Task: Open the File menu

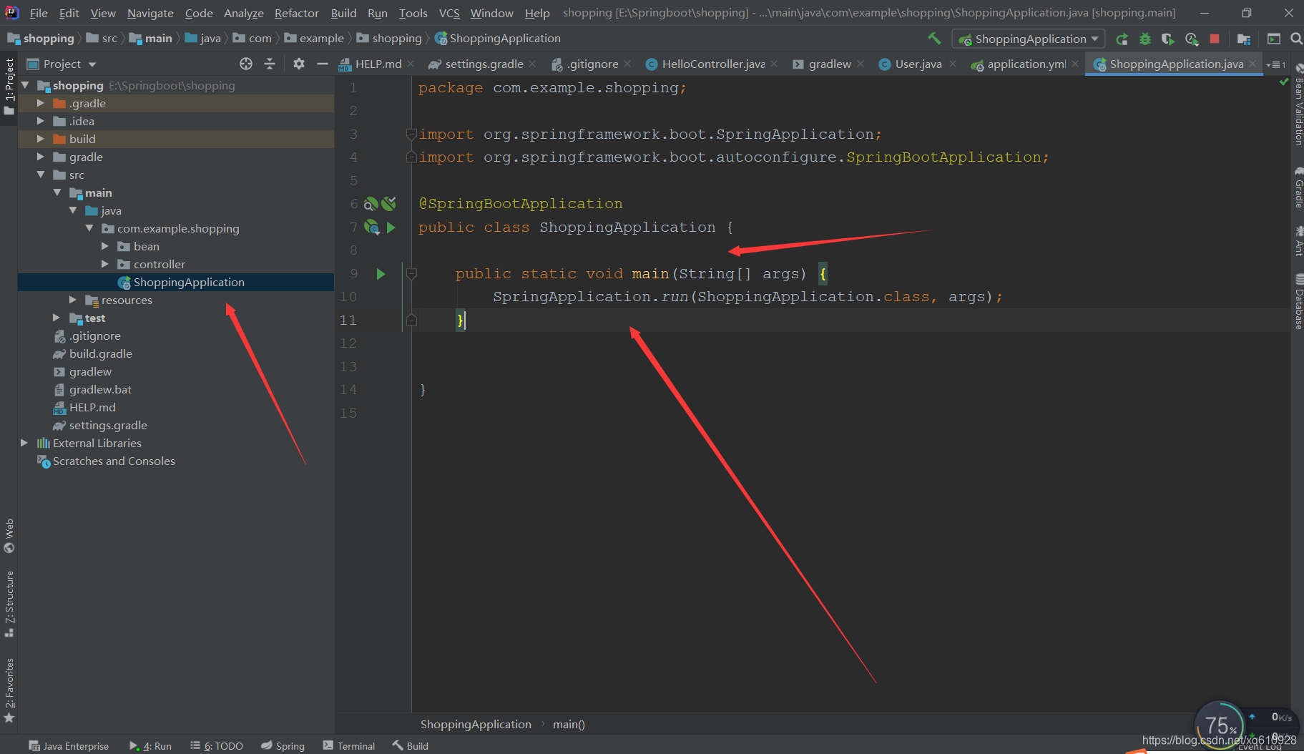Action: 39,13
